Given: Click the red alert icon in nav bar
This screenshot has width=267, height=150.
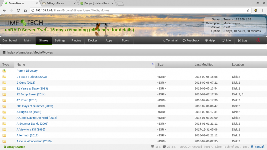Looking at the screenshot, I should (x=258, y=40).
